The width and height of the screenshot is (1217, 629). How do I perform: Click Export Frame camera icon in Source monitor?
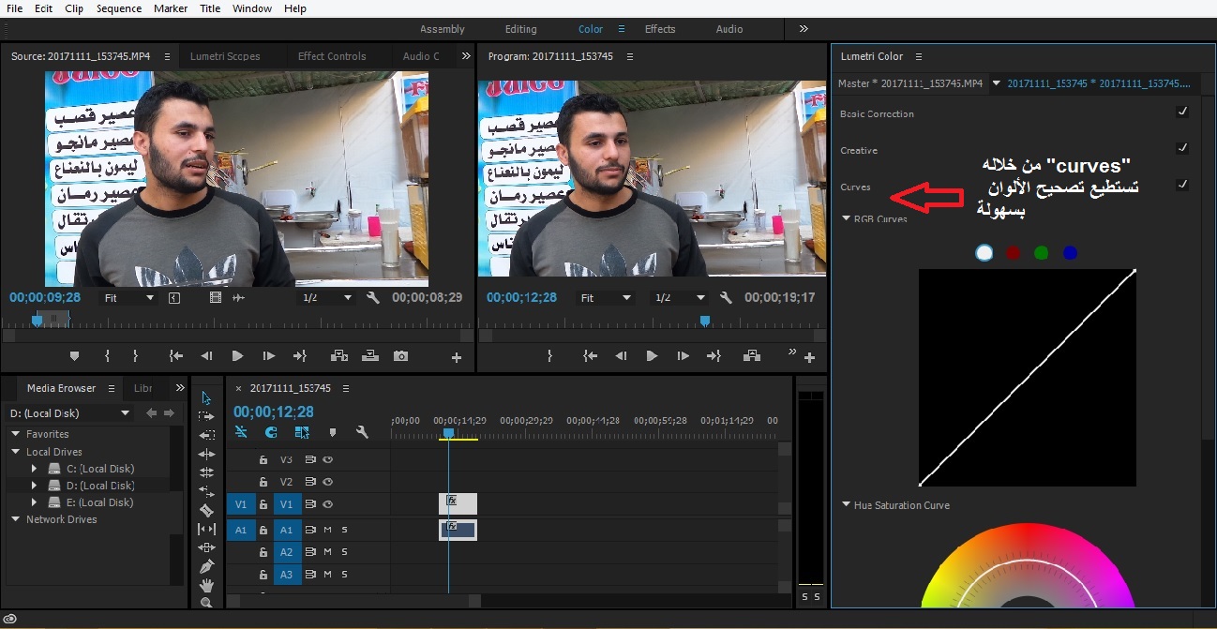coord(400,356)
